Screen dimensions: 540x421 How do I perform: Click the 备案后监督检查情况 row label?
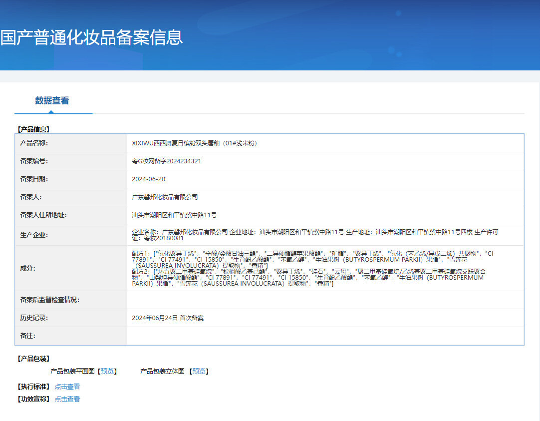click(49, 300)
